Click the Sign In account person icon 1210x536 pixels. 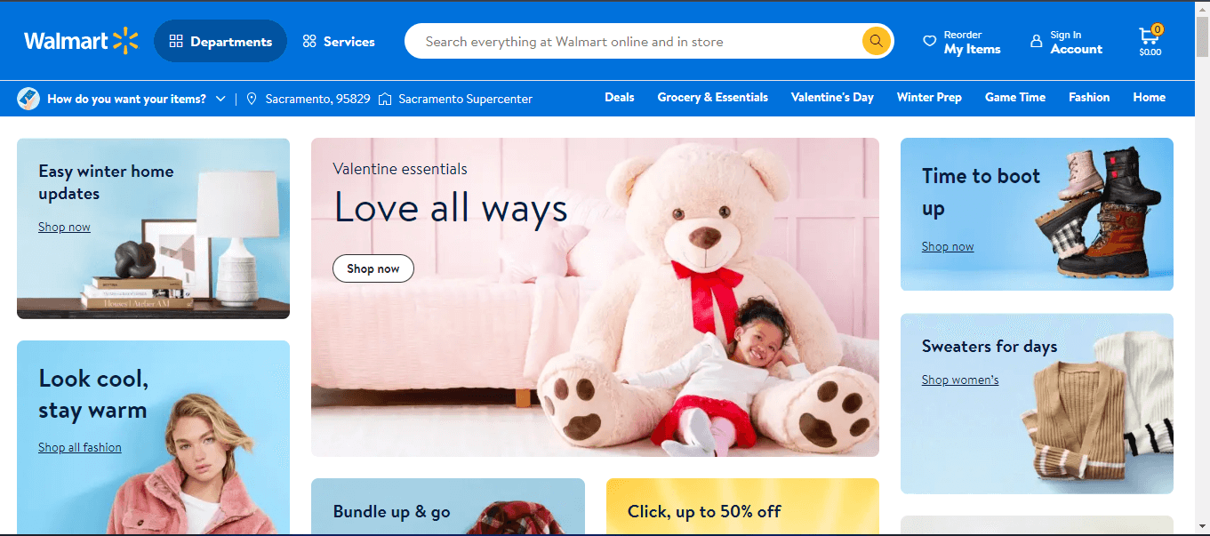[x=1036, y=41]
